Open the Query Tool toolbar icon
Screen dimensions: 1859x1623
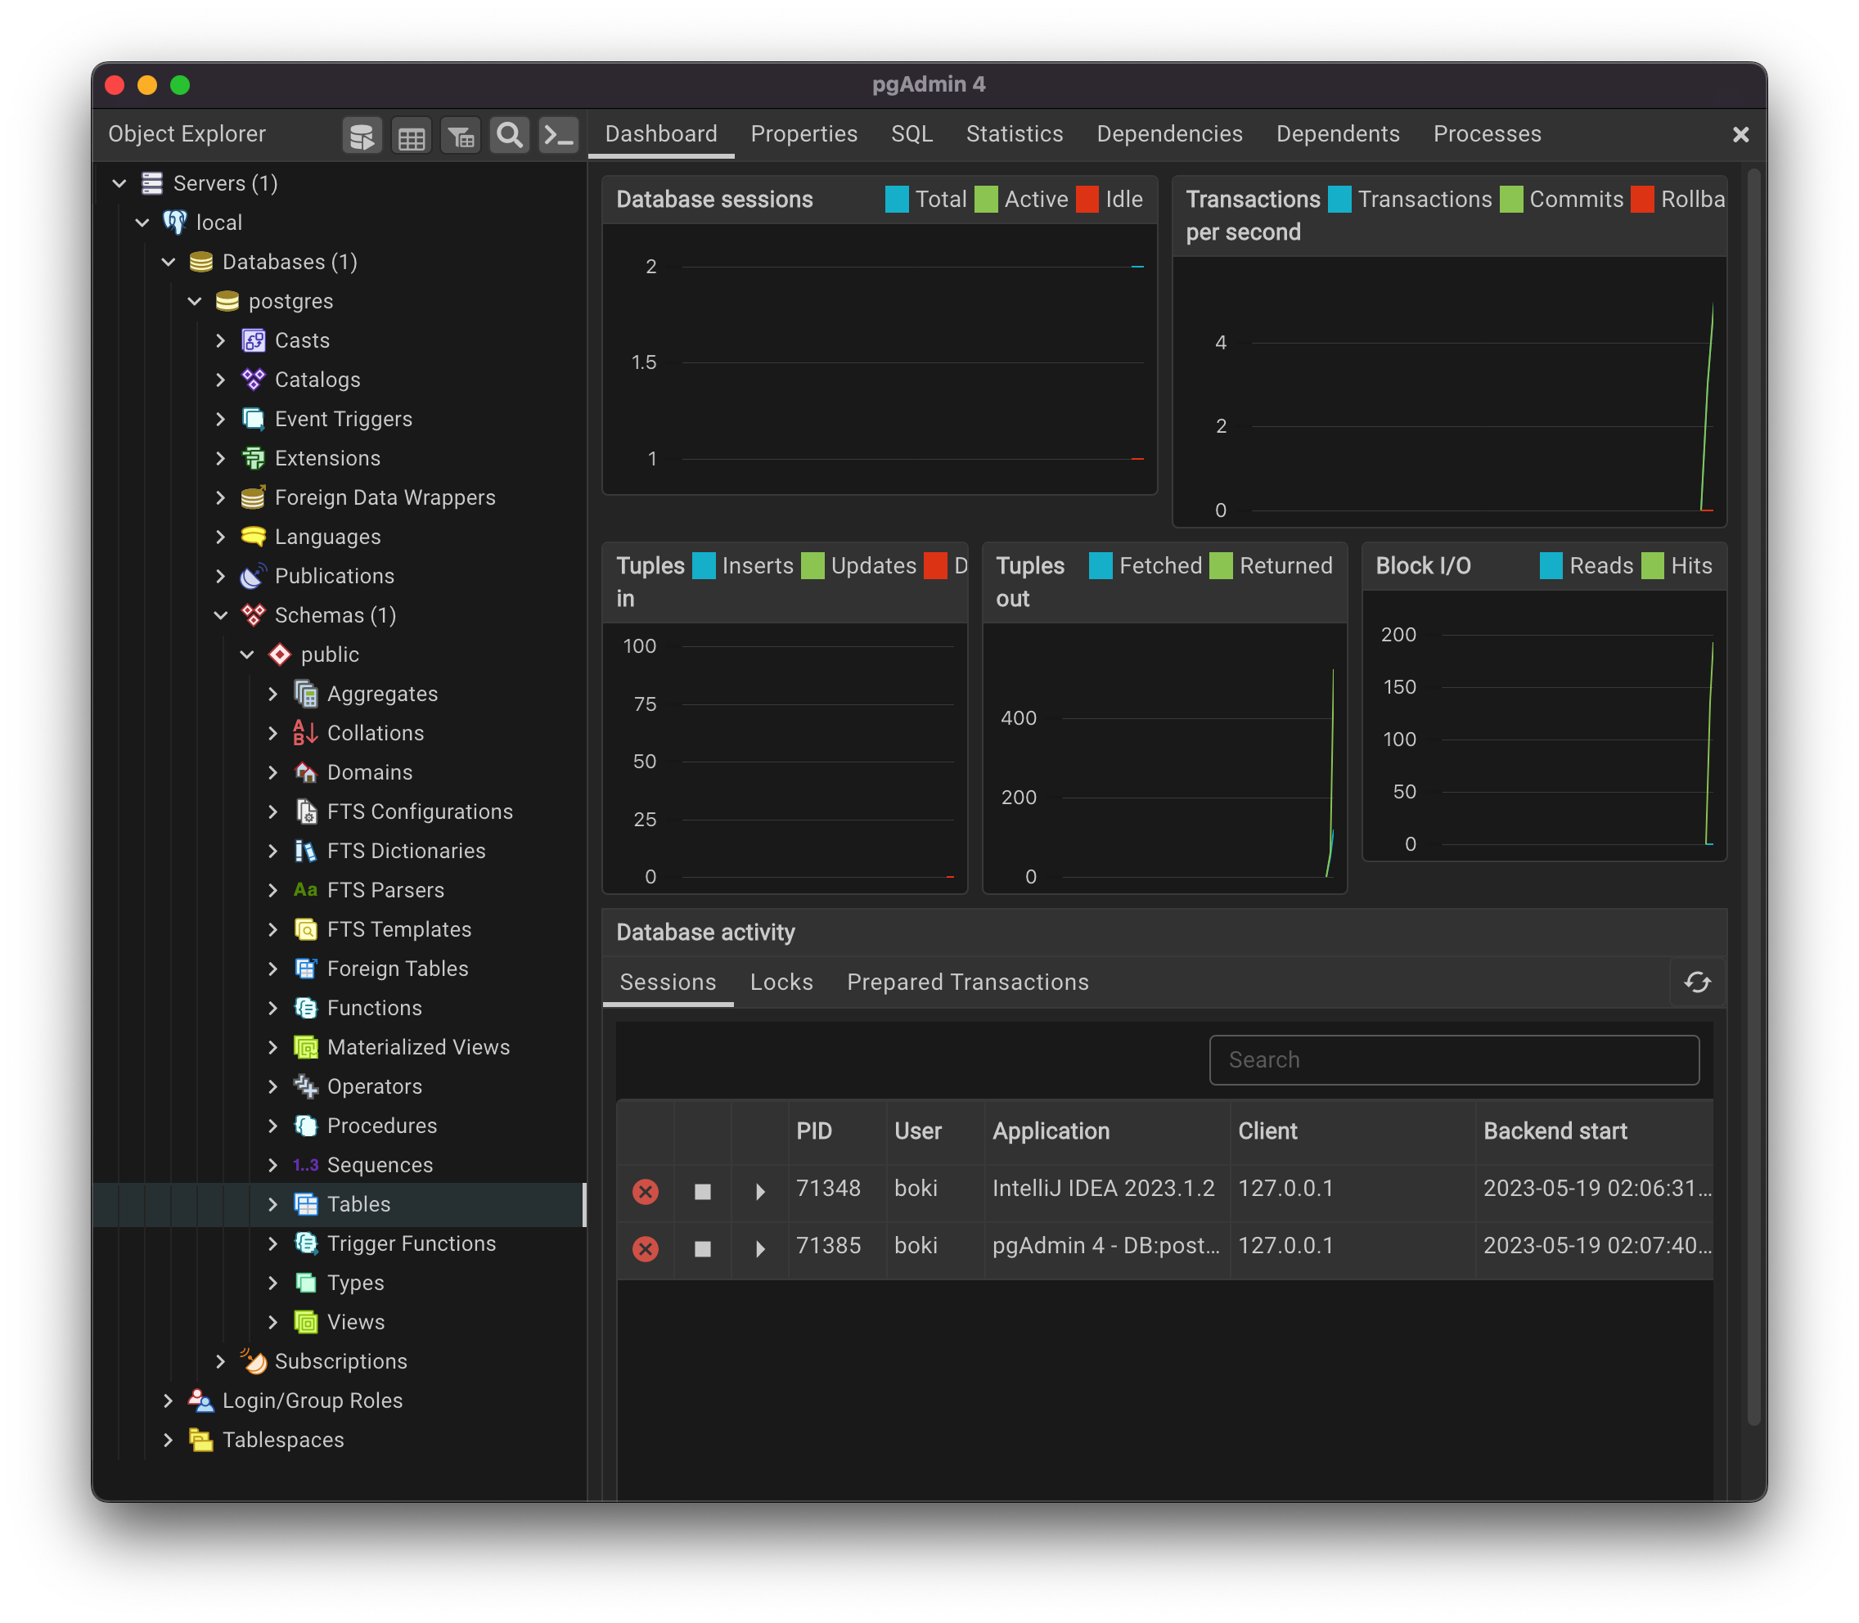[x=362, y=136]
